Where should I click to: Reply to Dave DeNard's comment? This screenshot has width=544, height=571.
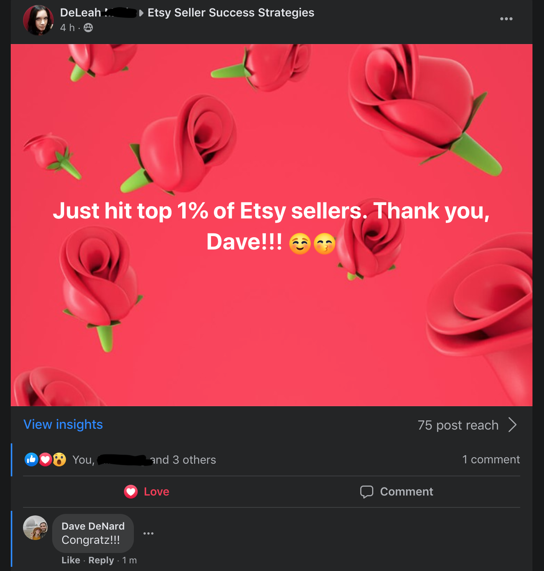coord(101,560)
